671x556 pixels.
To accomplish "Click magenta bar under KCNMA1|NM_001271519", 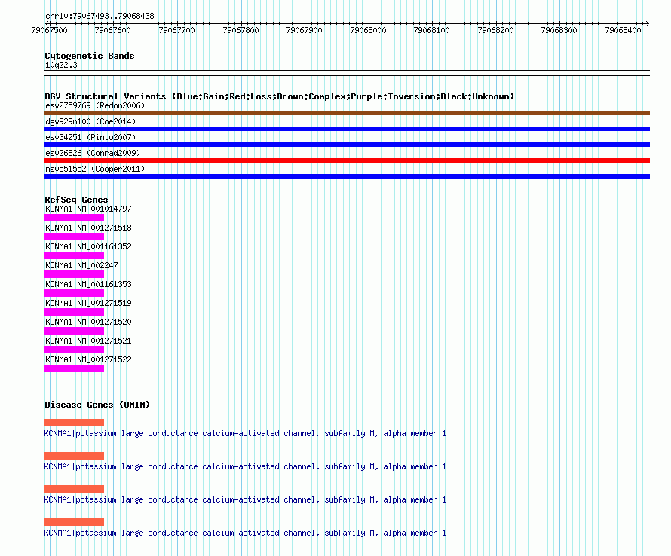I will click(74, 312).
